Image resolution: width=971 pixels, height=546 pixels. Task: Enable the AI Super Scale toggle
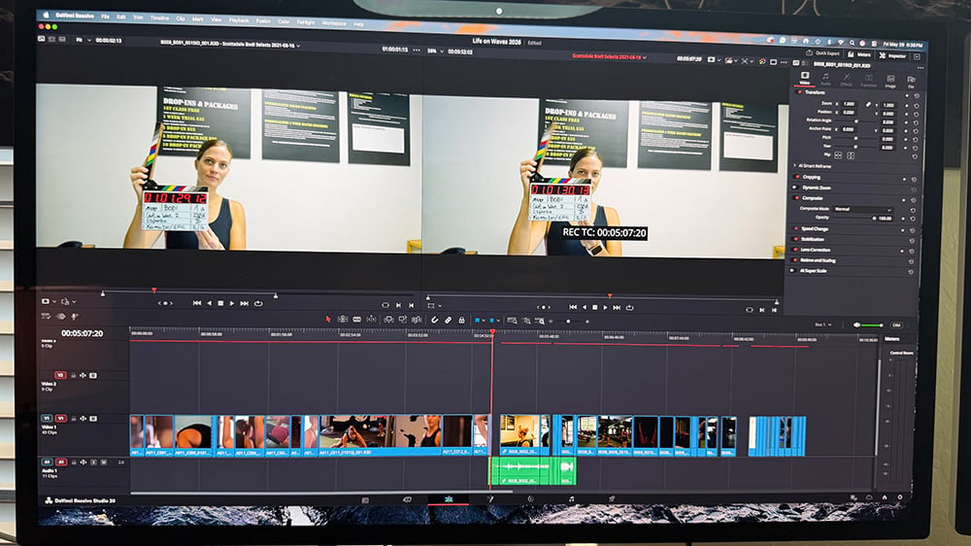[x=792, y=270]
